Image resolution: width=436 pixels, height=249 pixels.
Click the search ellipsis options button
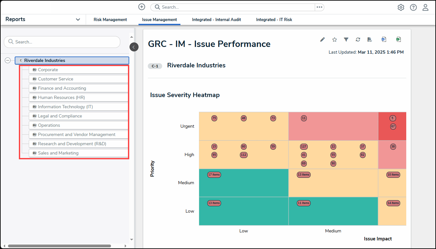click(x=319, y=7)
